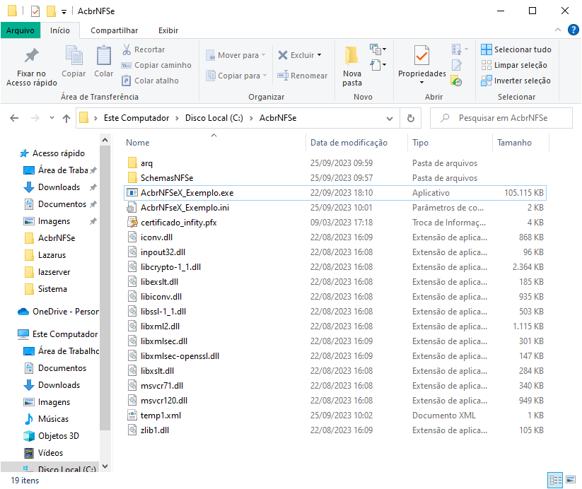This screenshot has width=582, height=489.
Task: Open the Customize Quick Access Toolbar arrow
Action: tap(64, 12)
